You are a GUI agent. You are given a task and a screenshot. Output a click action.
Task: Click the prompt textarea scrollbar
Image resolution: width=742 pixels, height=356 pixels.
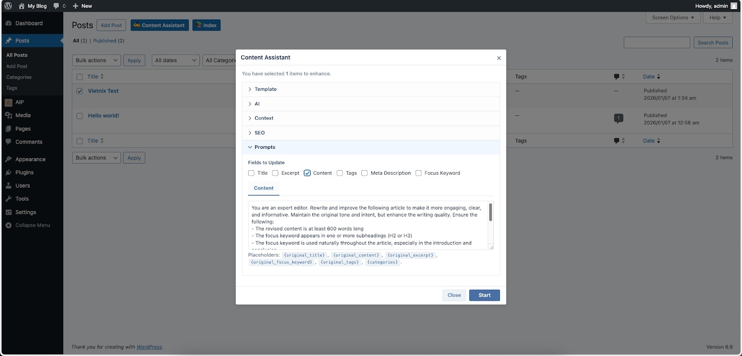pyautogui.click(x=490, y=212)
